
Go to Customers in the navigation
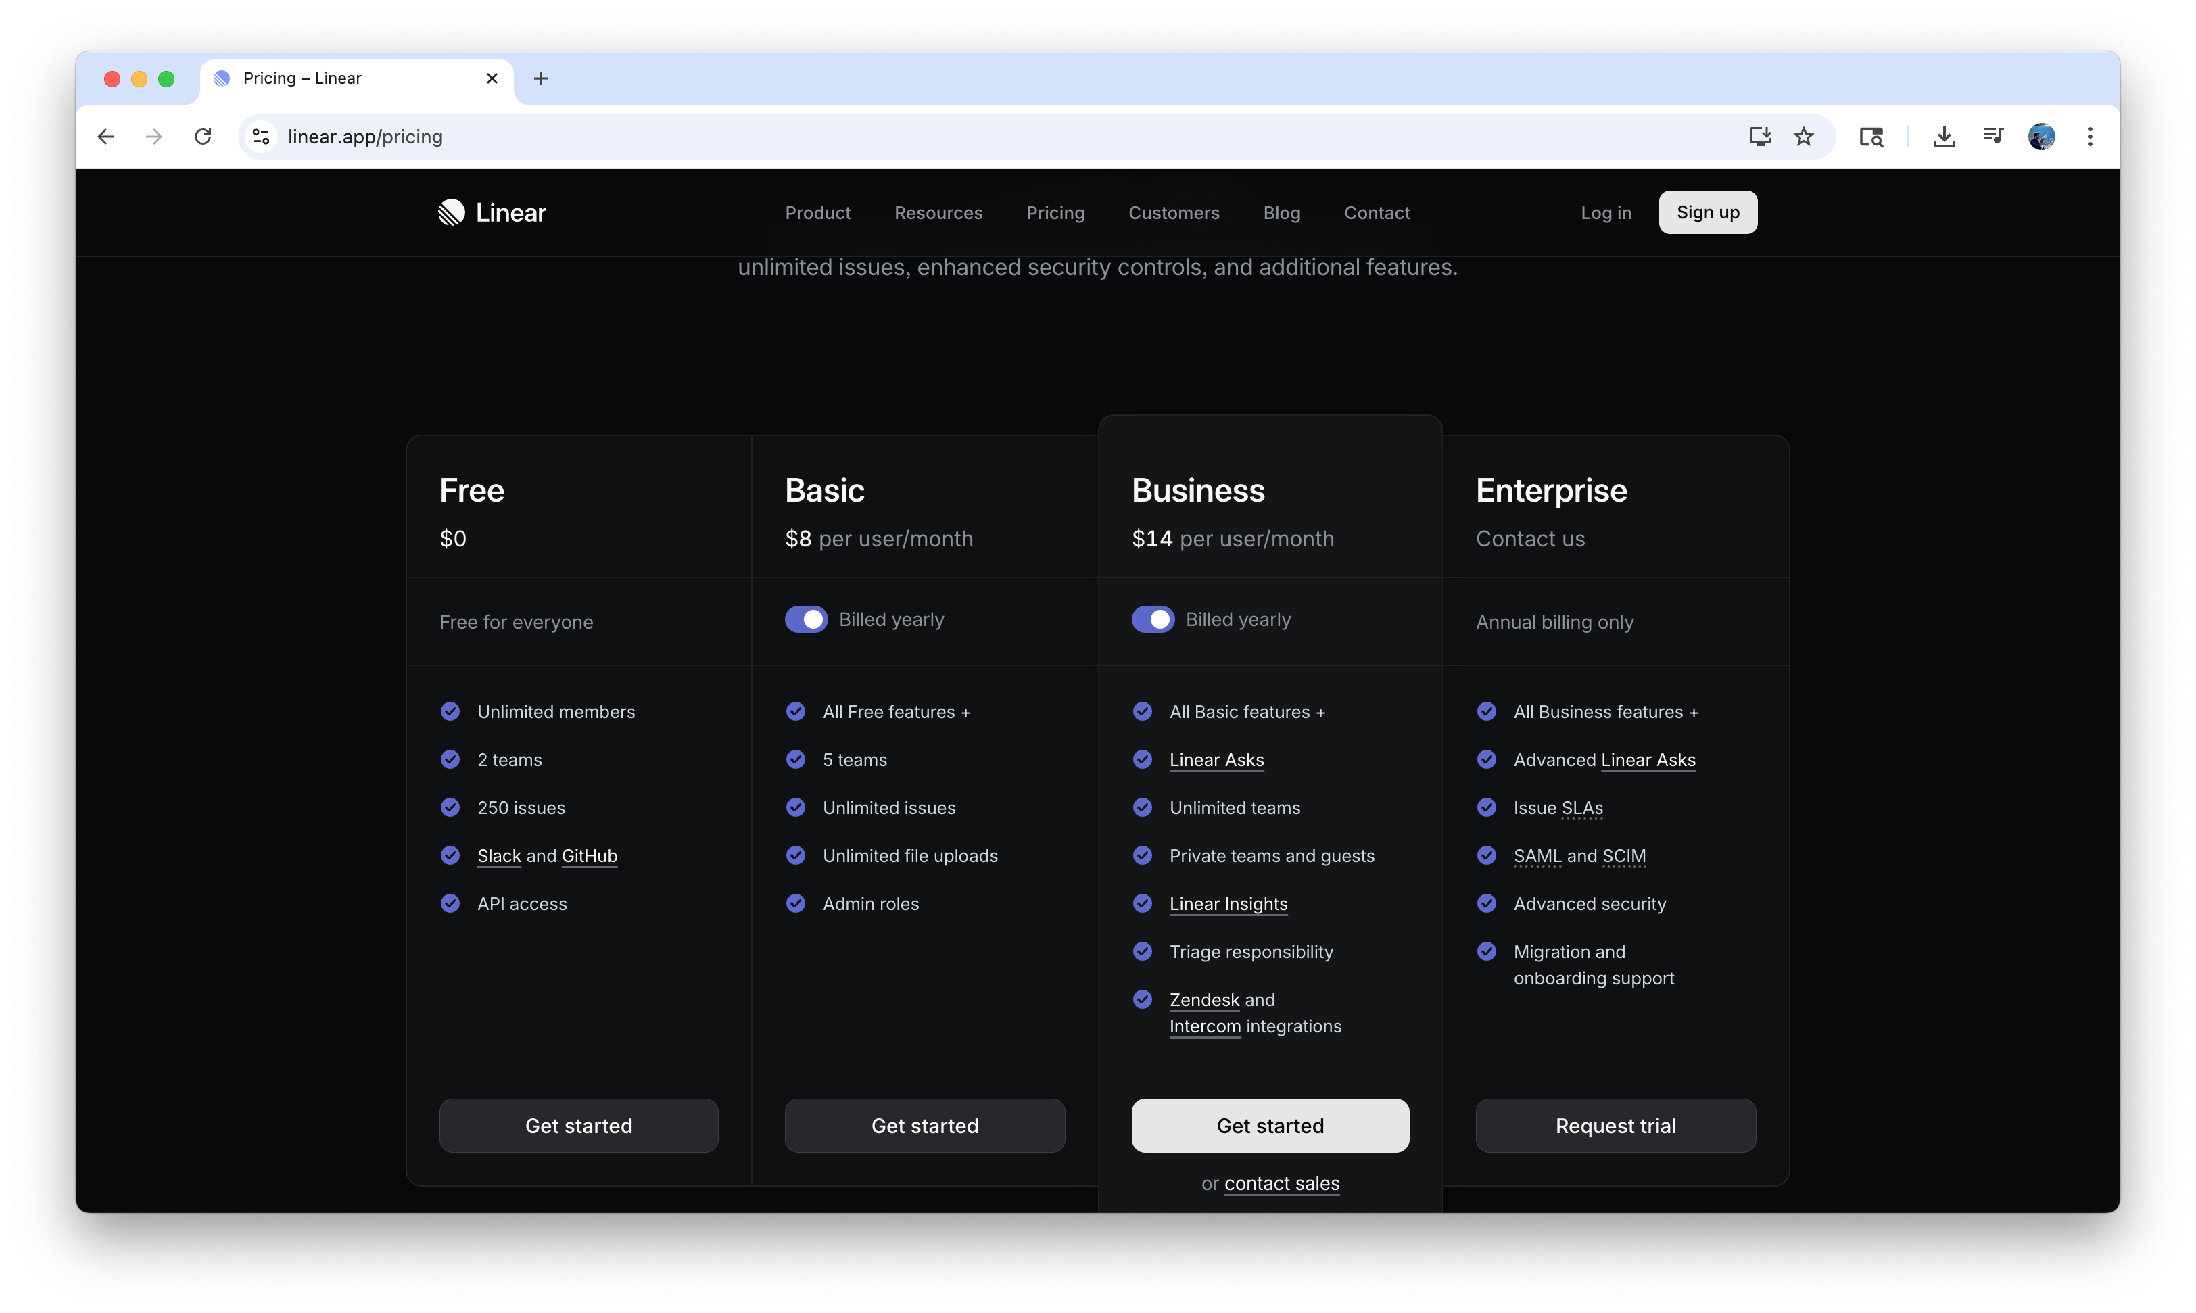pyautogui.click(x=1173, y=213)
